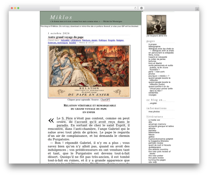Enlarge the Pape en Enfer illustration
208x176 pixels.
89,72
